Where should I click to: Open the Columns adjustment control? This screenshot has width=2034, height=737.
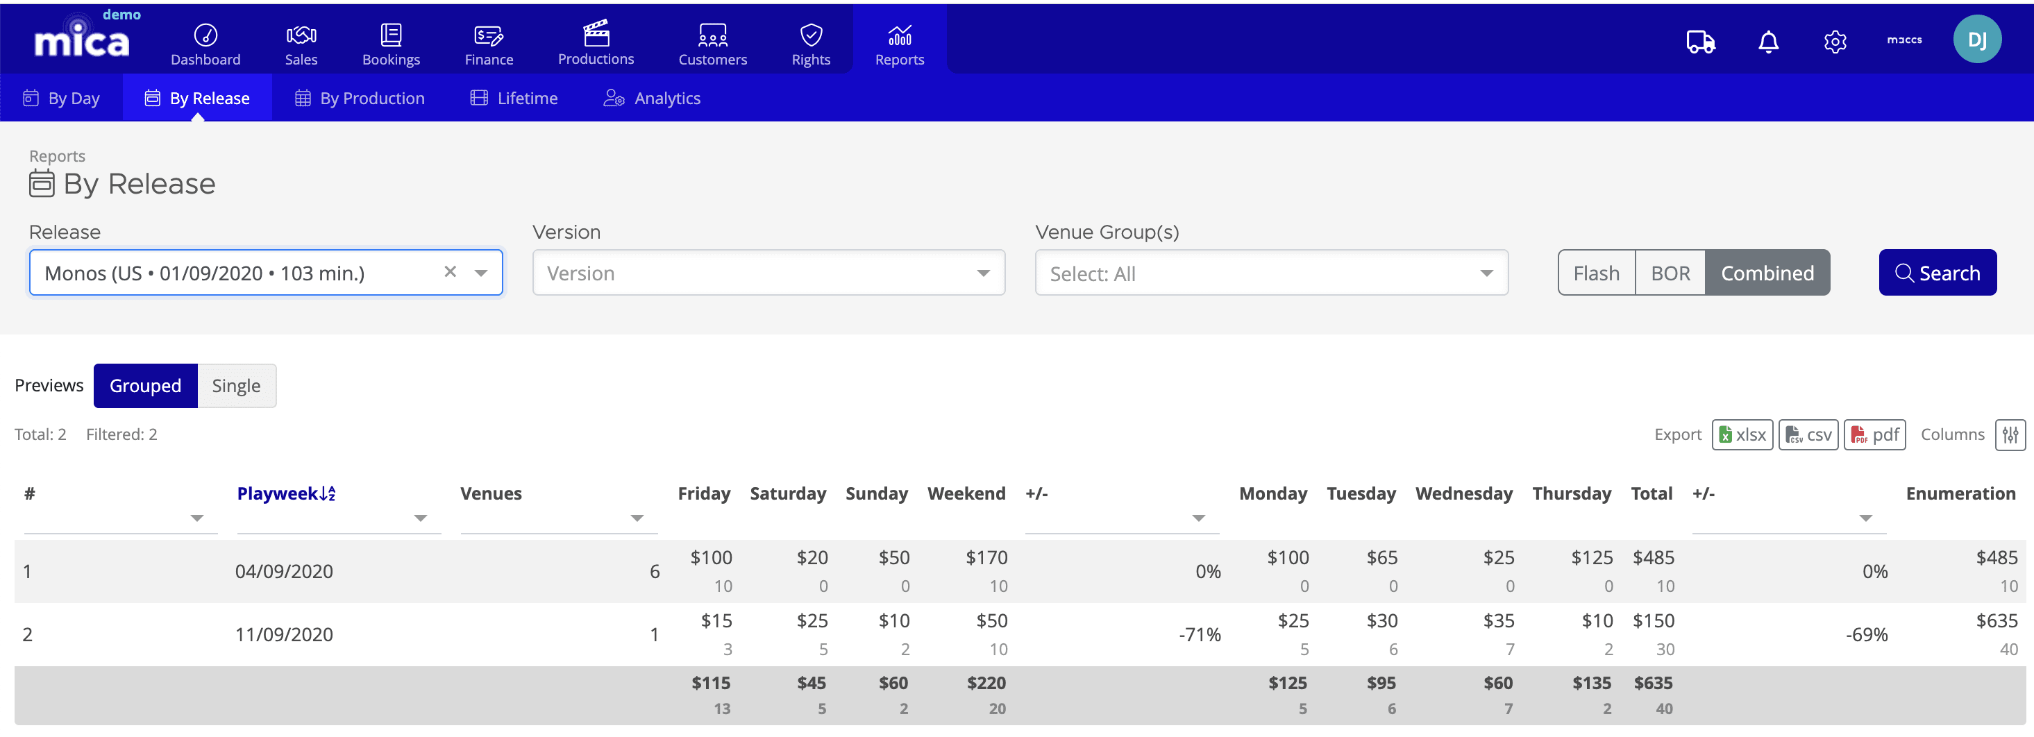click(2010, 434)
